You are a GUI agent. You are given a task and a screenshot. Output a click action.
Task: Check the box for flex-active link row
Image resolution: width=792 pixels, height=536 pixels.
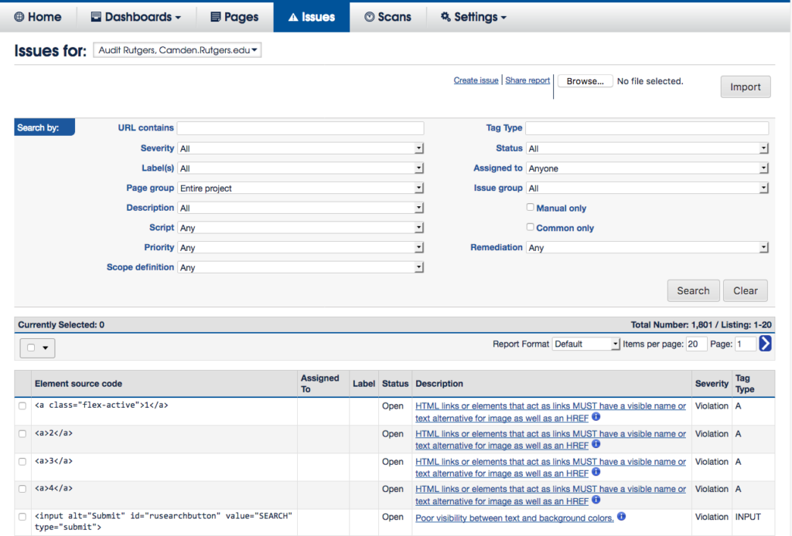[22, 406]
